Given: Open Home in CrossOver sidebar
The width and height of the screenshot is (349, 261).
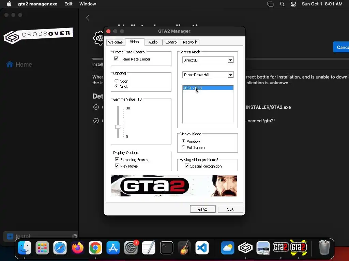Looking at the screenshot, I should pos(19,64).
